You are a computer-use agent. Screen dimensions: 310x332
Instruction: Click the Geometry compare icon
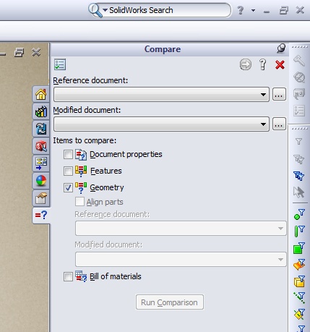(81, 187)
